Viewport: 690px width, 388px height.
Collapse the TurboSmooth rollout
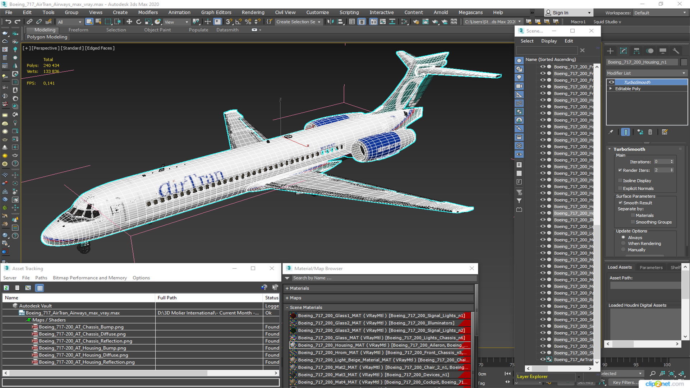click(609, 149)
